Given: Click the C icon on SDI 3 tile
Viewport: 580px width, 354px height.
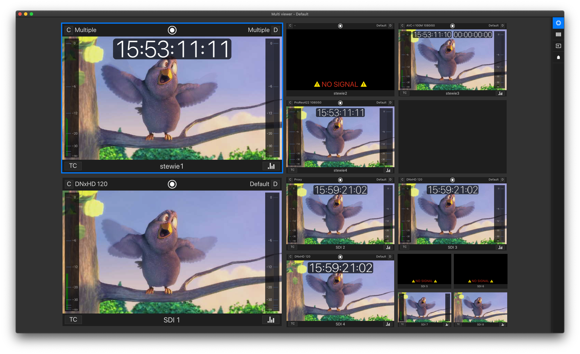Looking at the screenshot, I should pyautogui.click(x=402, y=180).
